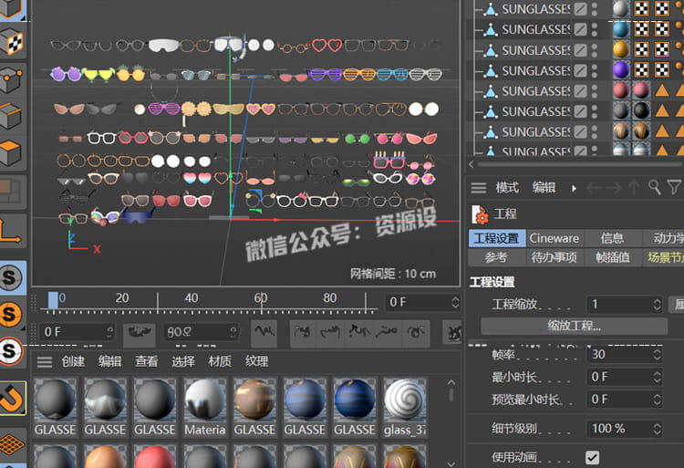Click the search magnifier in attributes panel

(x=655, y=188)
